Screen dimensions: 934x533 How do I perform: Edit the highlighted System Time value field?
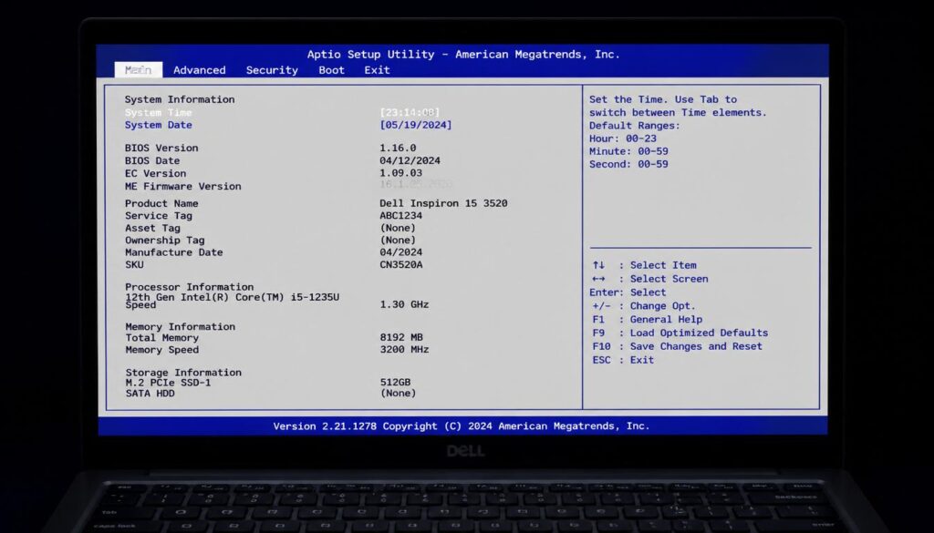coord(410,112)
